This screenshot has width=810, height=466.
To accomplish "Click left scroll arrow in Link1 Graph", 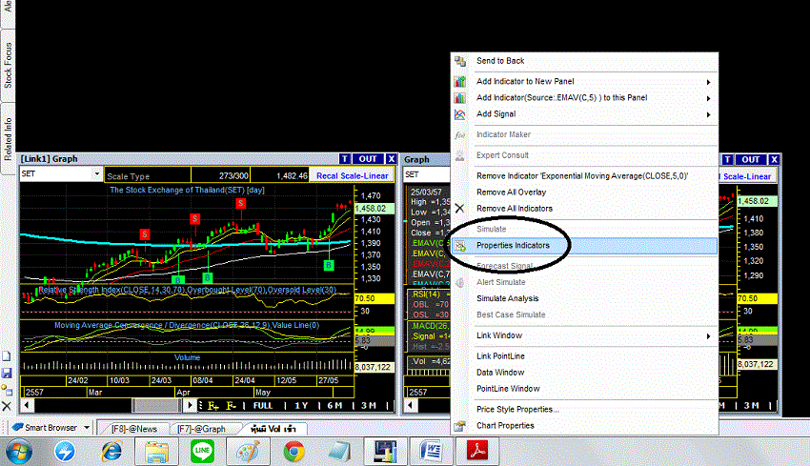I will (27, 406).
